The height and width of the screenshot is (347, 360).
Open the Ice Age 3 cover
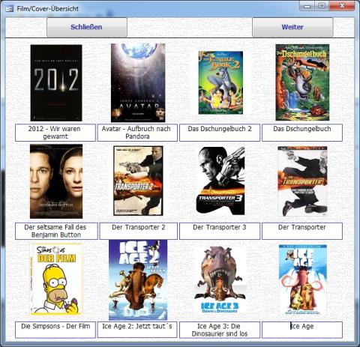pos(220,280)
